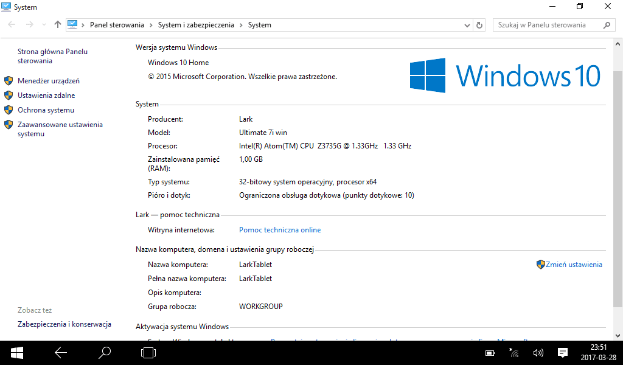Open the Action Center notification icon
623x365 pixels.
click(x=562, y=353)
